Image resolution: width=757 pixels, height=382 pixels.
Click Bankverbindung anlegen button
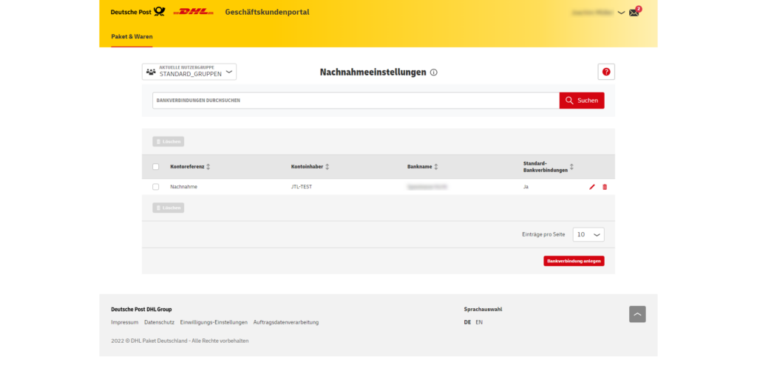(574, 261)
